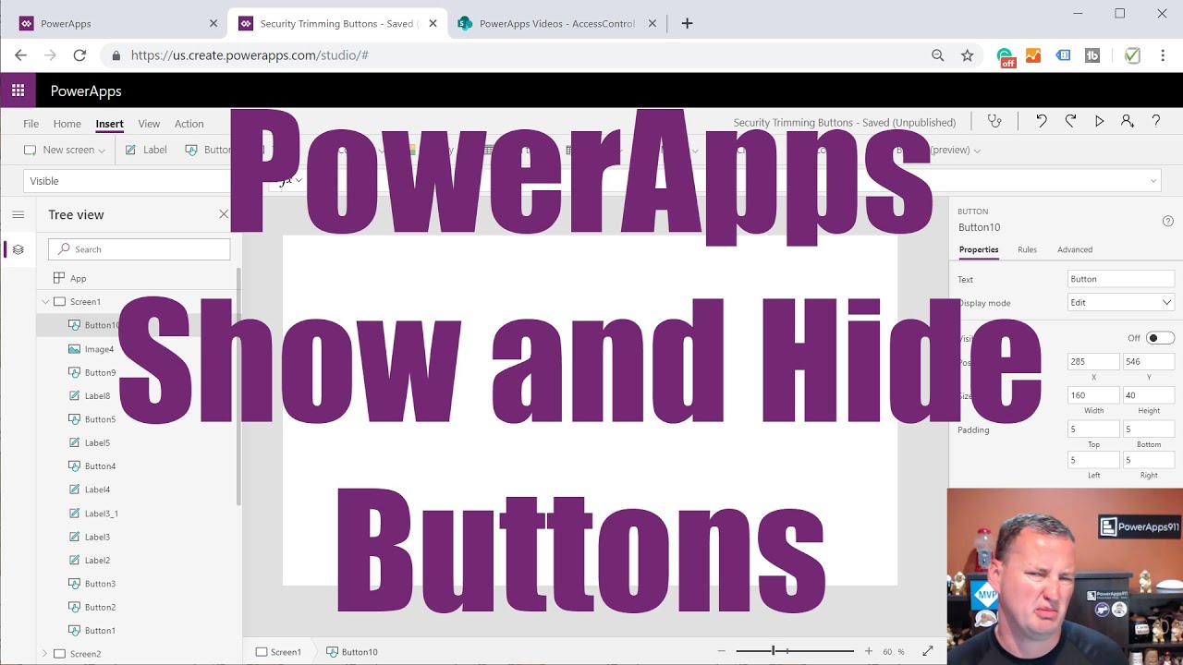Preview the app with play icon
This screenshot has width=1183, height=665.
tap(1099, 121)
